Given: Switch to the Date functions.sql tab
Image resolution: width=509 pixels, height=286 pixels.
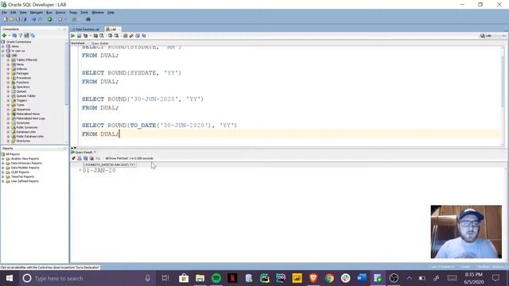Looking at the screenshot, I should click(87, 29).
